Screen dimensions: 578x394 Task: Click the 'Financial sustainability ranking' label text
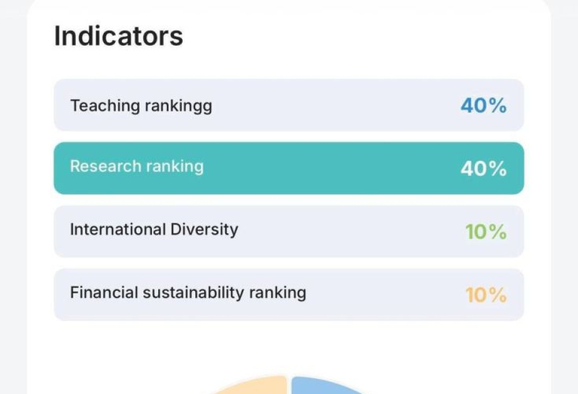[x=188, y=293]
